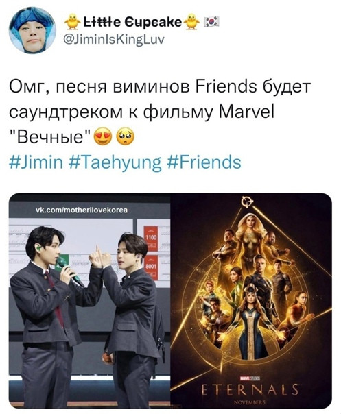Click the pleading face emoji in tweet
This screenshot has width=341, height=414.
pos(126,137)
